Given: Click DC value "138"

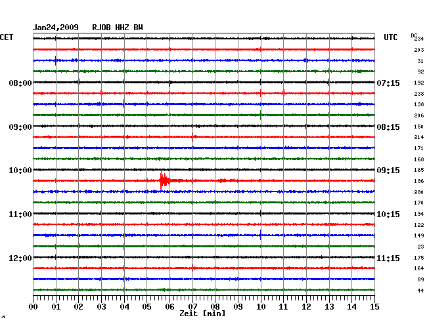Looking at the screenshot, I should coord(419,104).
